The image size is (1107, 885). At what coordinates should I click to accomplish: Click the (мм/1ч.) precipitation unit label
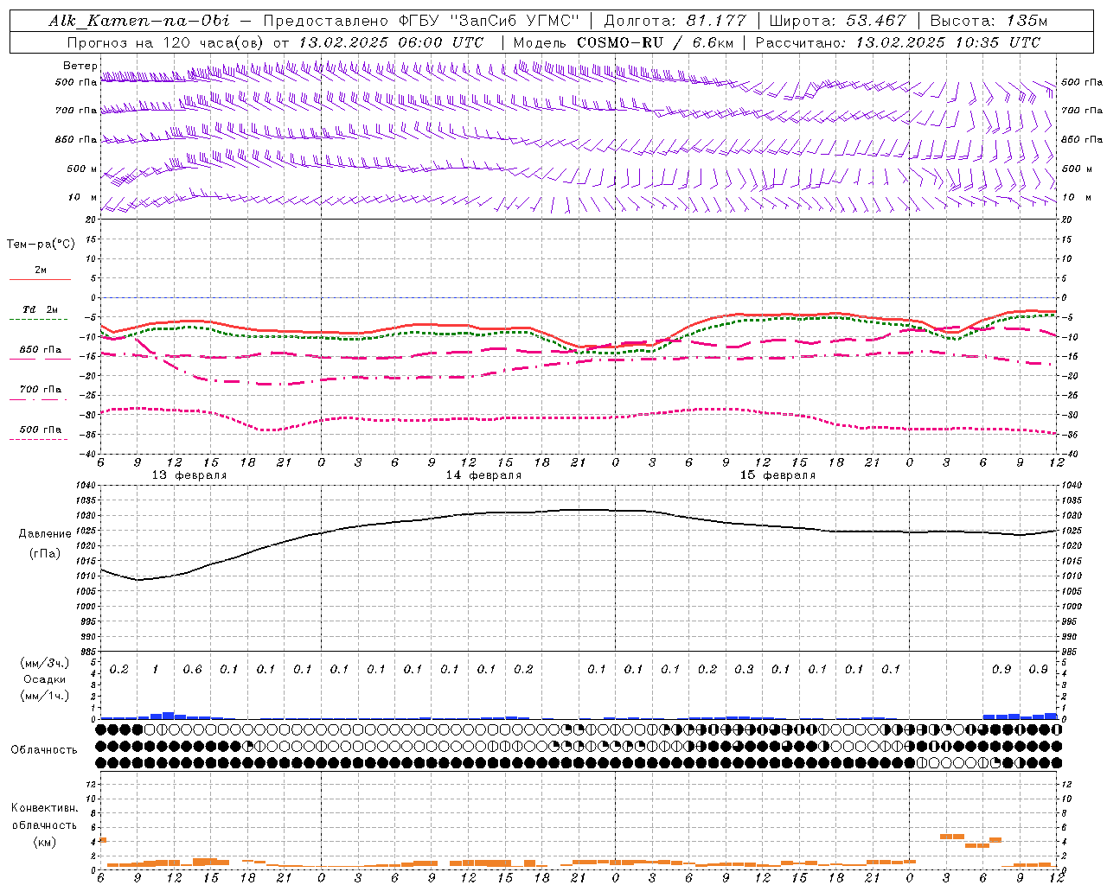point(45,696)
